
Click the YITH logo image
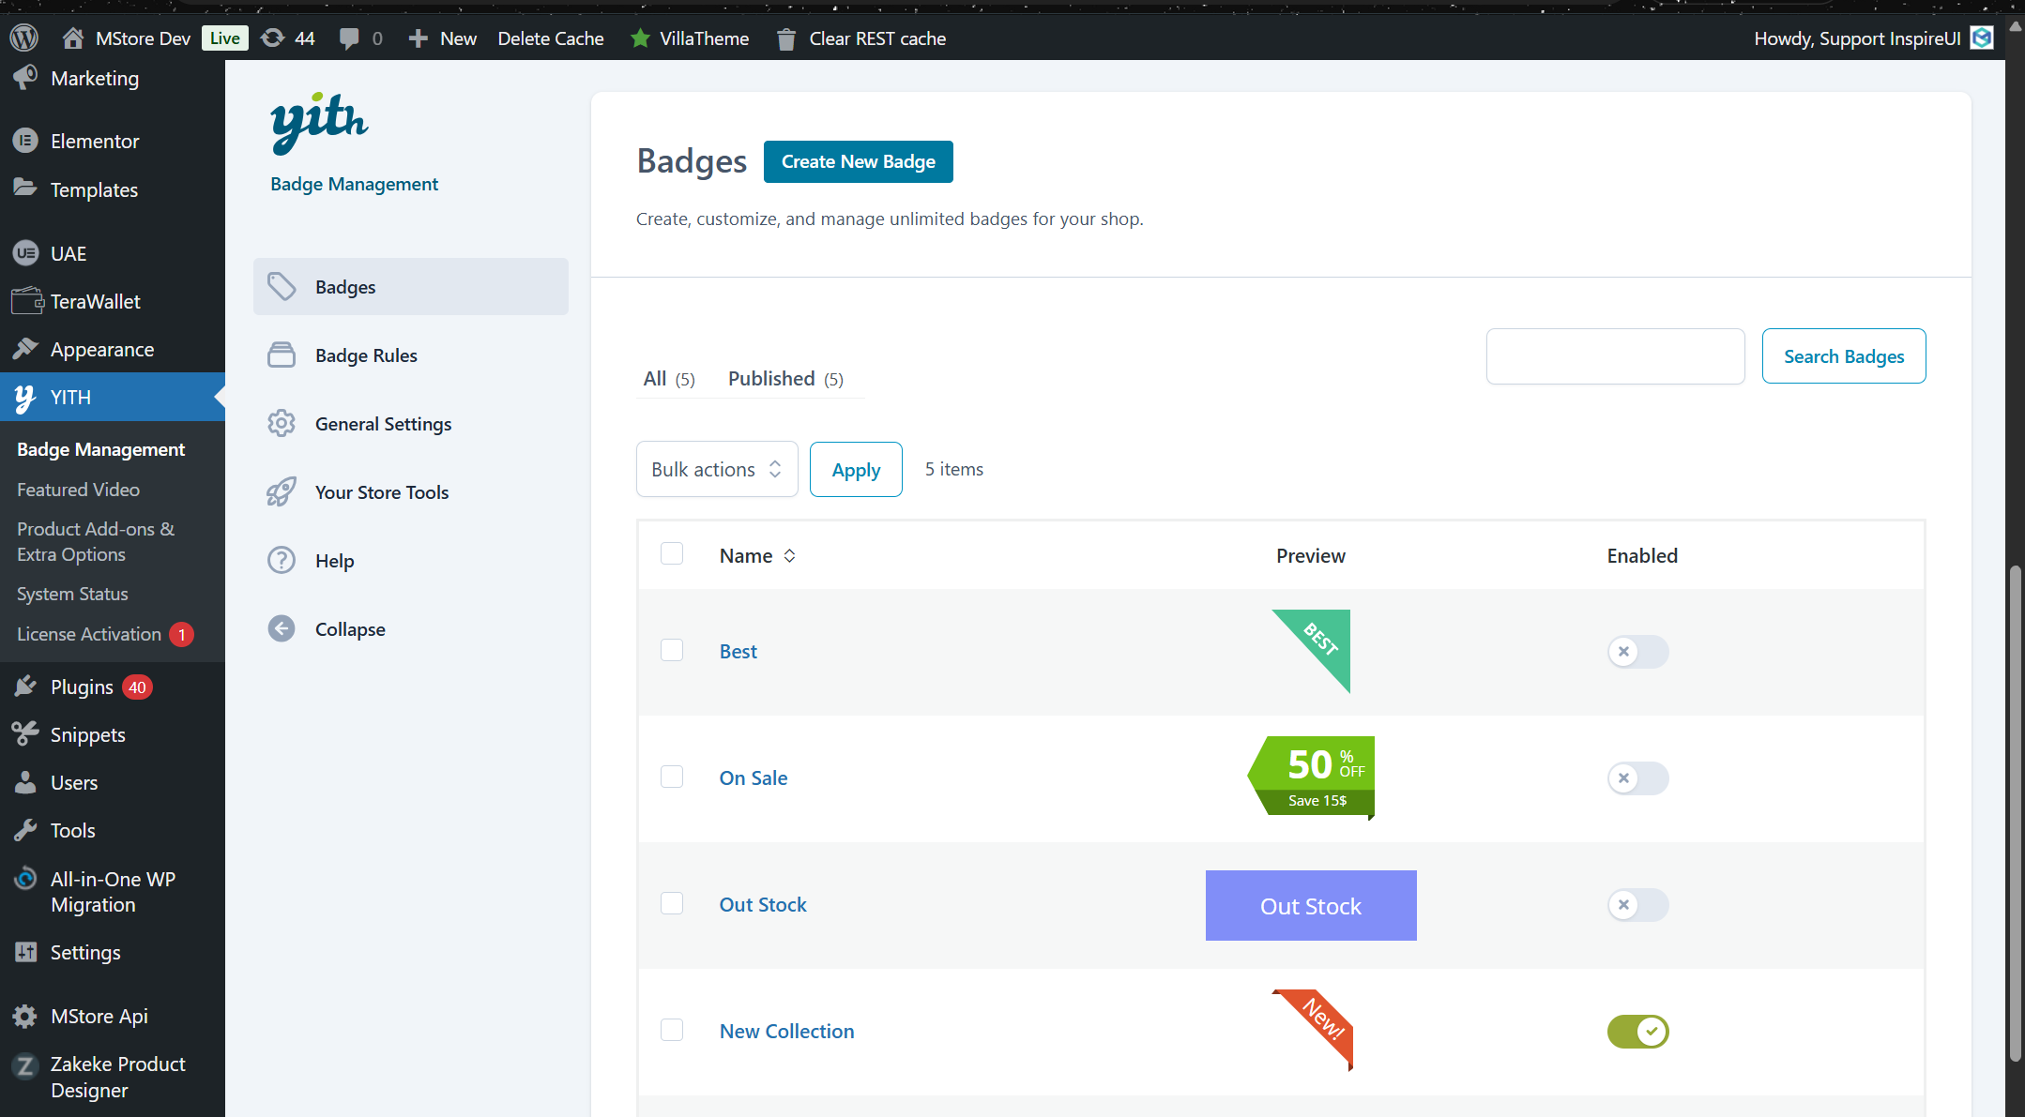(x=319, y=123)
